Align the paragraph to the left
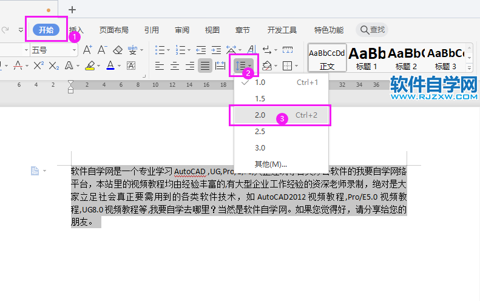The height and width of the screenshot is (301, 480). pos(159,66)
